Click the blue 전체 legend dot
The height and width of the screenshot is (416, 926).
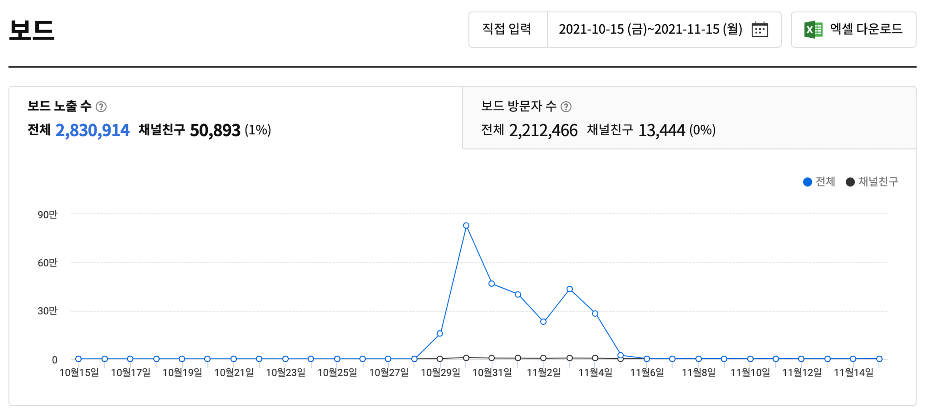(807, 182)
